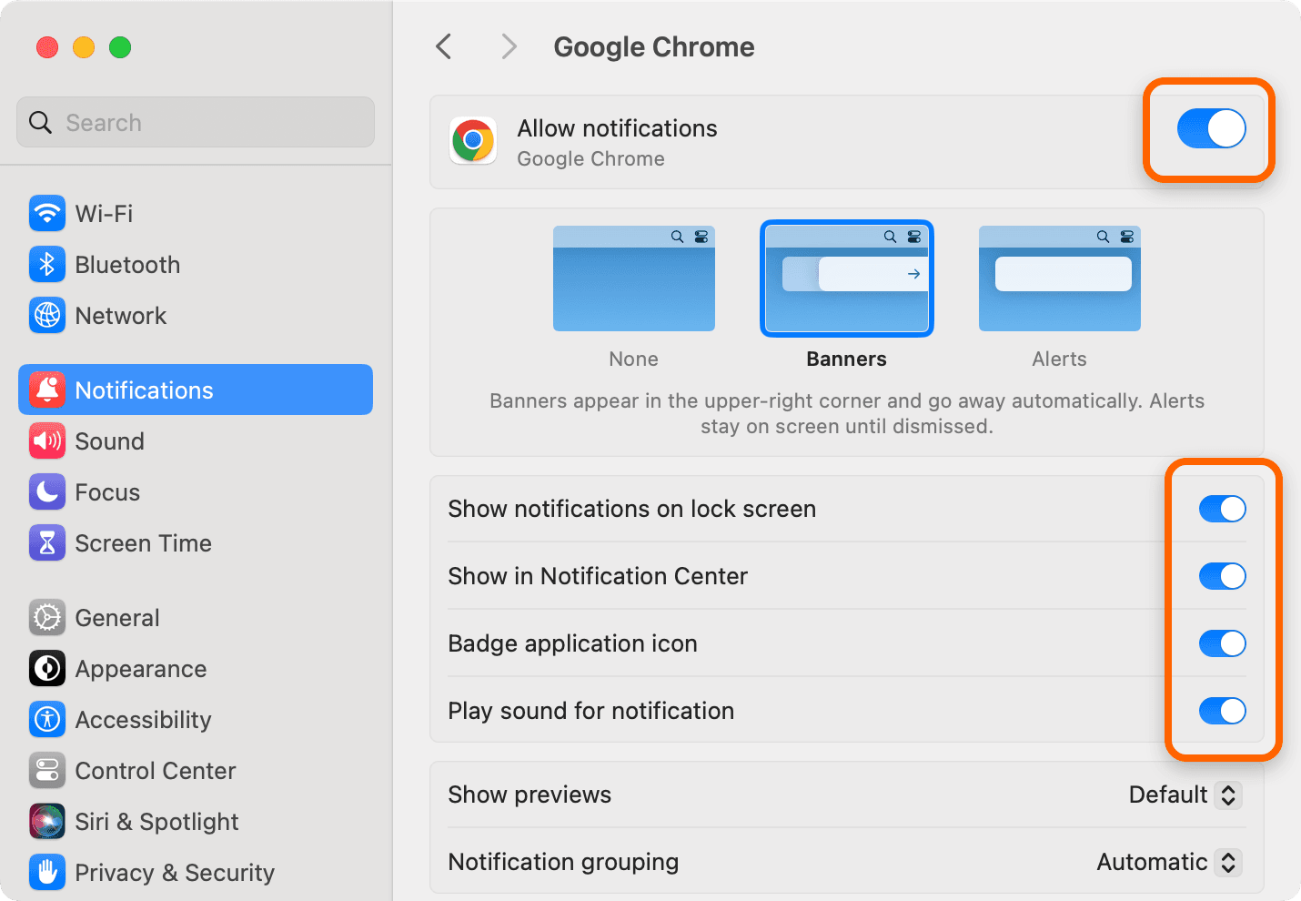
Task: Open the Wi-Fi settings icon
Action: (x=47, y=214)
